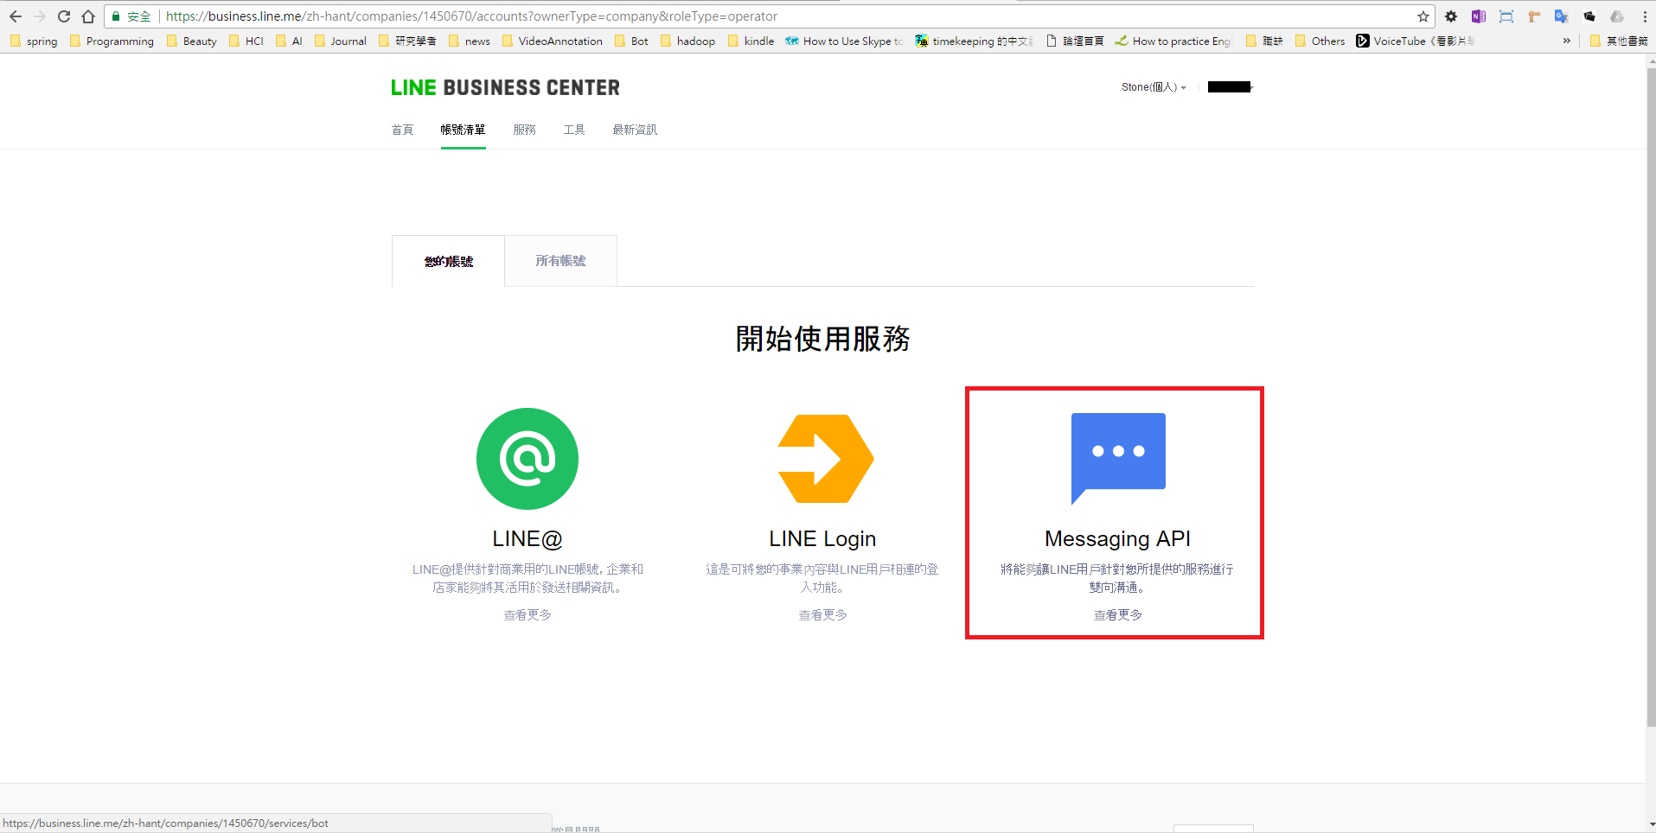This screenshot has width=1656, height=833.
Task: Open the HCI bookmark folder
Action: click(x=246, y=41)
